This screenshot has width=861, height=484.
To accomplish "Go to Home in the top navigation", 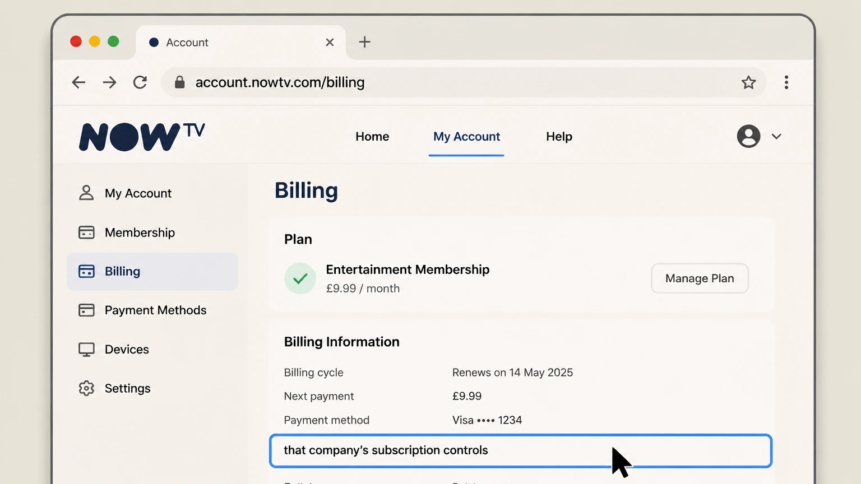I will tap(372, 137).
